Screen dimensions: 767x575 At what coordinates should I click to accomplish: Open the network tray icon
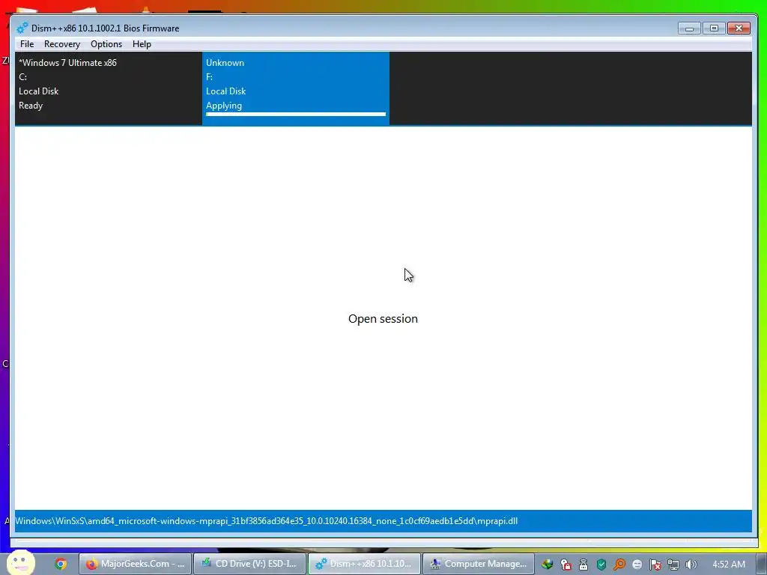(673, 565)
